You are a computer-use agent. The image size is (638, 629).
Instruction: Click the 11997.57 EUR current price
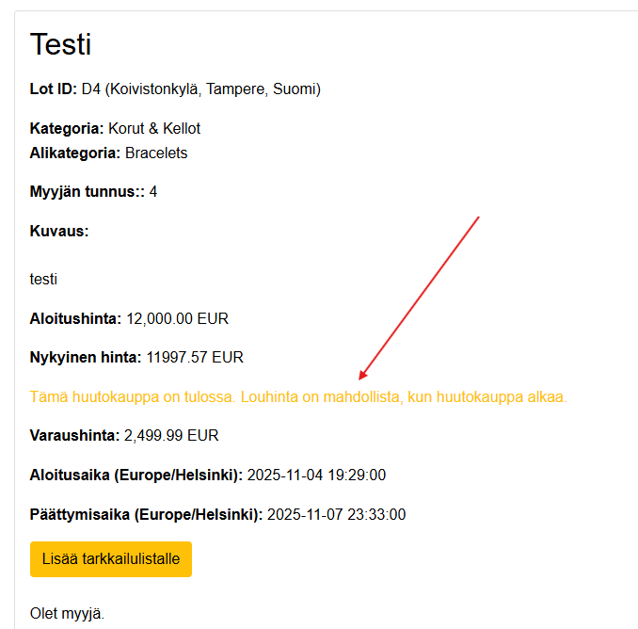click(x=195, y=358)
